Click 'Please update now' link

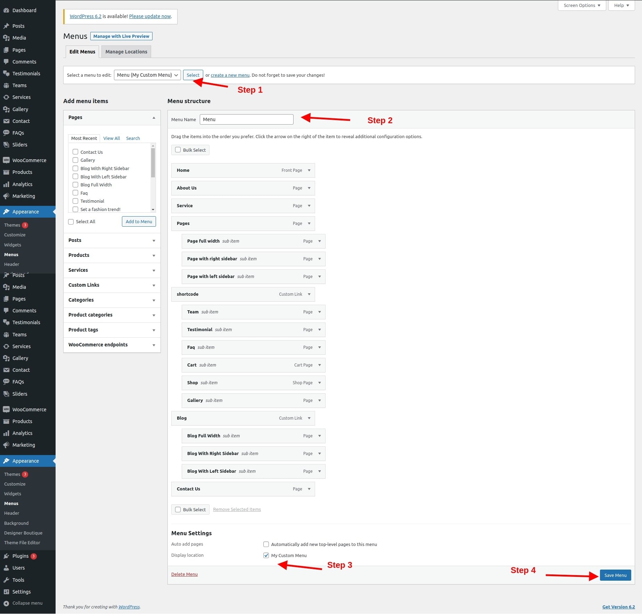[150, 16]
